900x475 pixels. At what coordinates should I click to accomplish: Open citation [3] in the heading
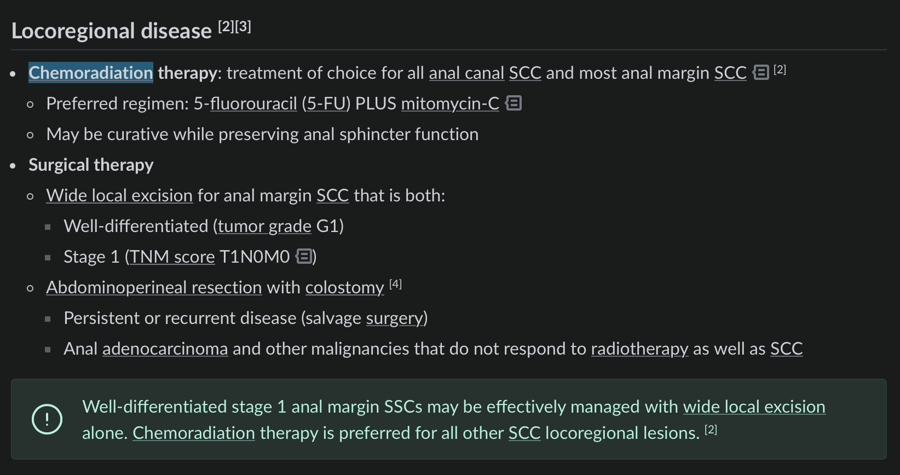point(244,27)
